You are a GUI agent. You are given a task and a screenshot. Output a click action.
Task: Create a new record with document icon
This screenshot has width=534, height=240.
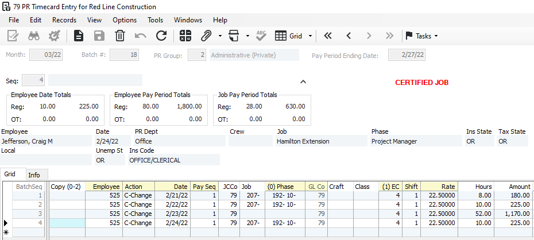point(79,36)
